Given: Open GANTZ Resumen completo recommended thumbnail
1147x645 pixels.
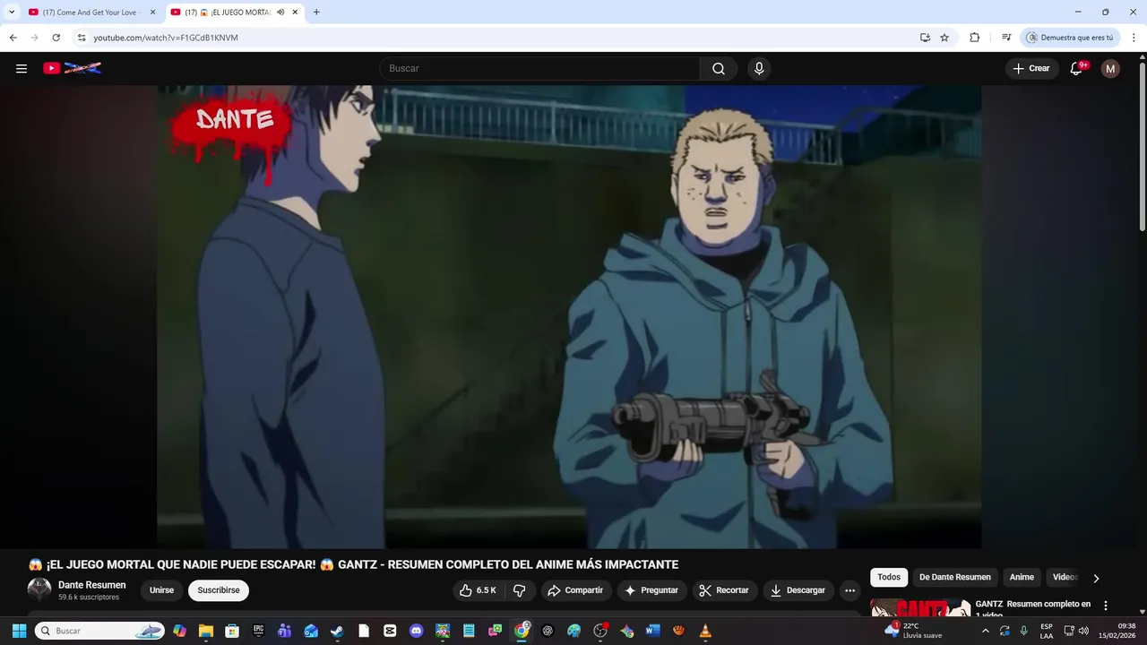Looking at the screenshot, I should (x=920, y=607).
